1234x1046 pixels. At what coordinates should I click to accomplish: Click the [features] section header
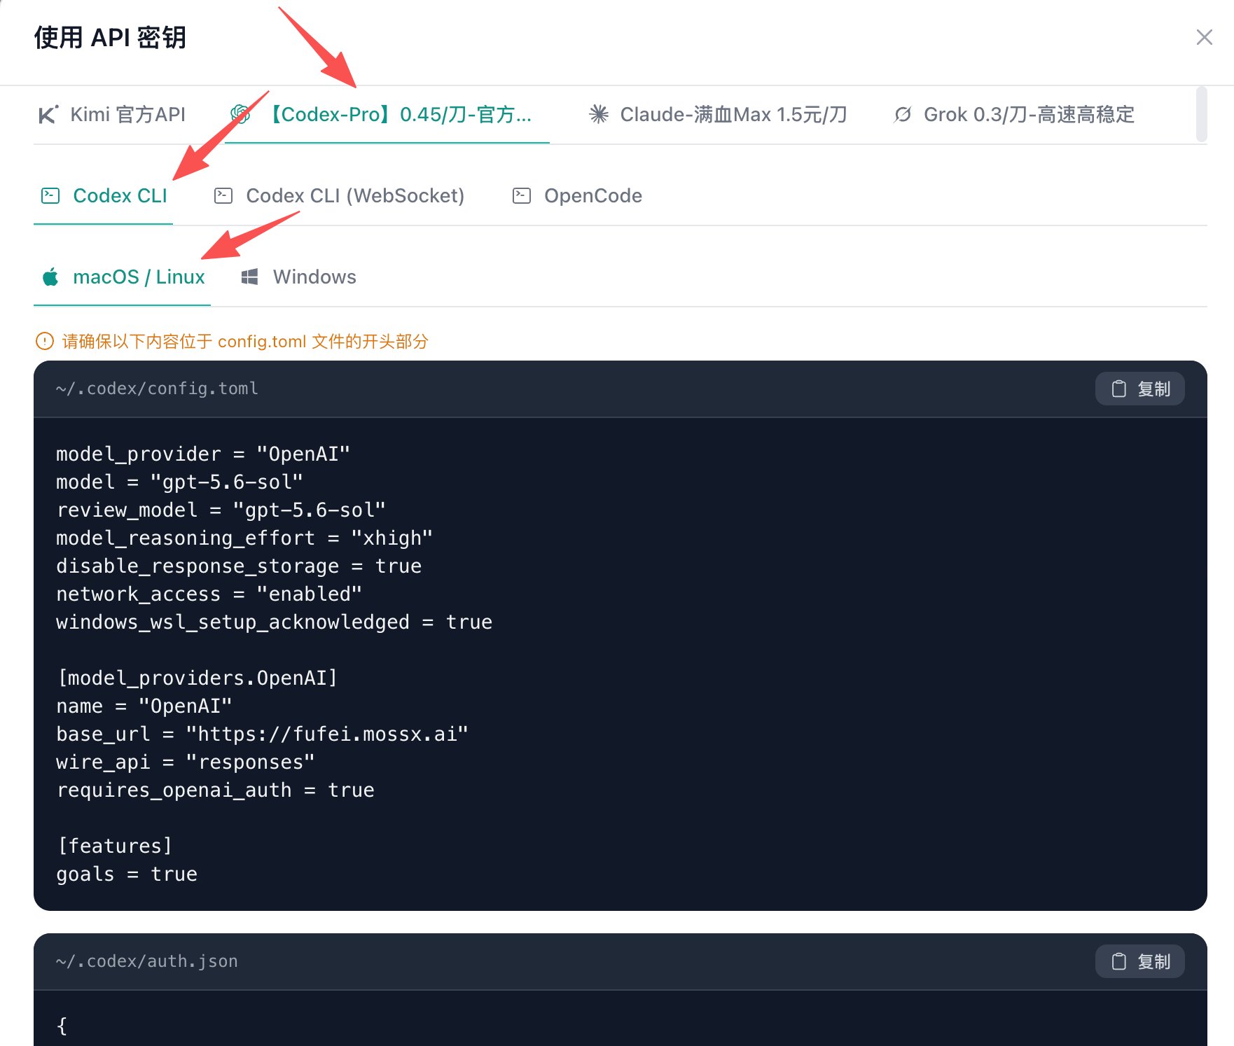pos(114,846)
